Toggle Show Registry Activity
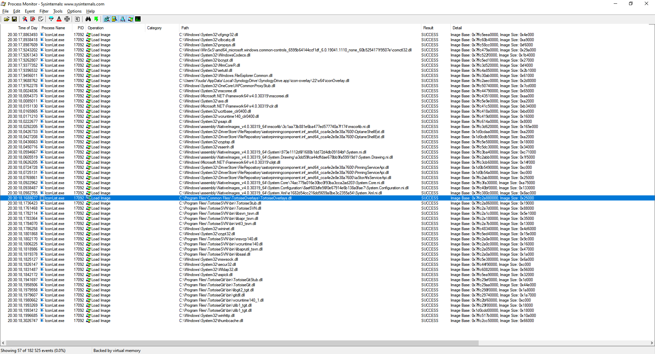This screenshot has width=655, height=354. (x=107, y=19)
